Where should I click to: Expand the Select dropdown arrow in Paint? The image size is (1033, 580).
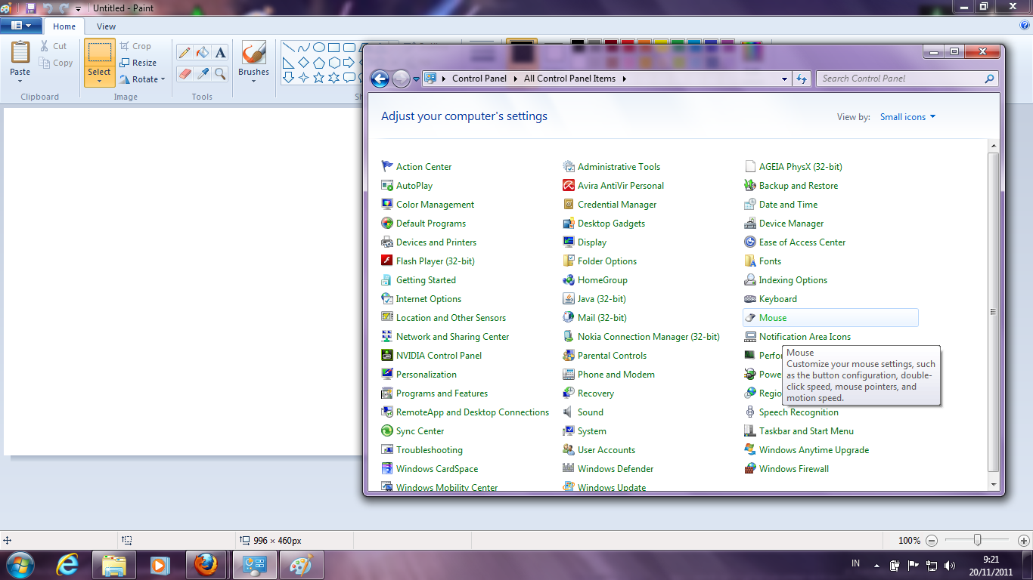pos(99,81)
